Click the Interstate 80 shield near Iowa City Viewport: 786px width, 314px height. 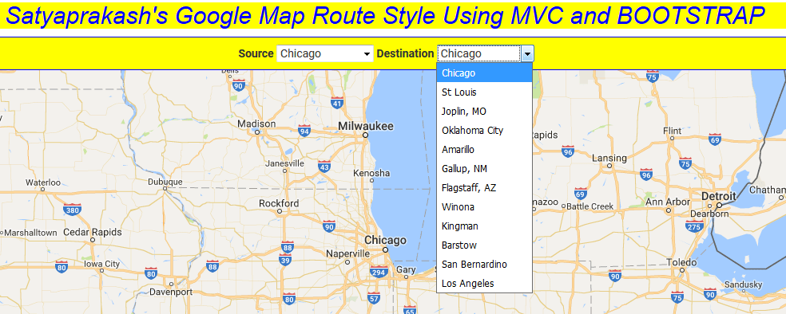tap(62, 267)
